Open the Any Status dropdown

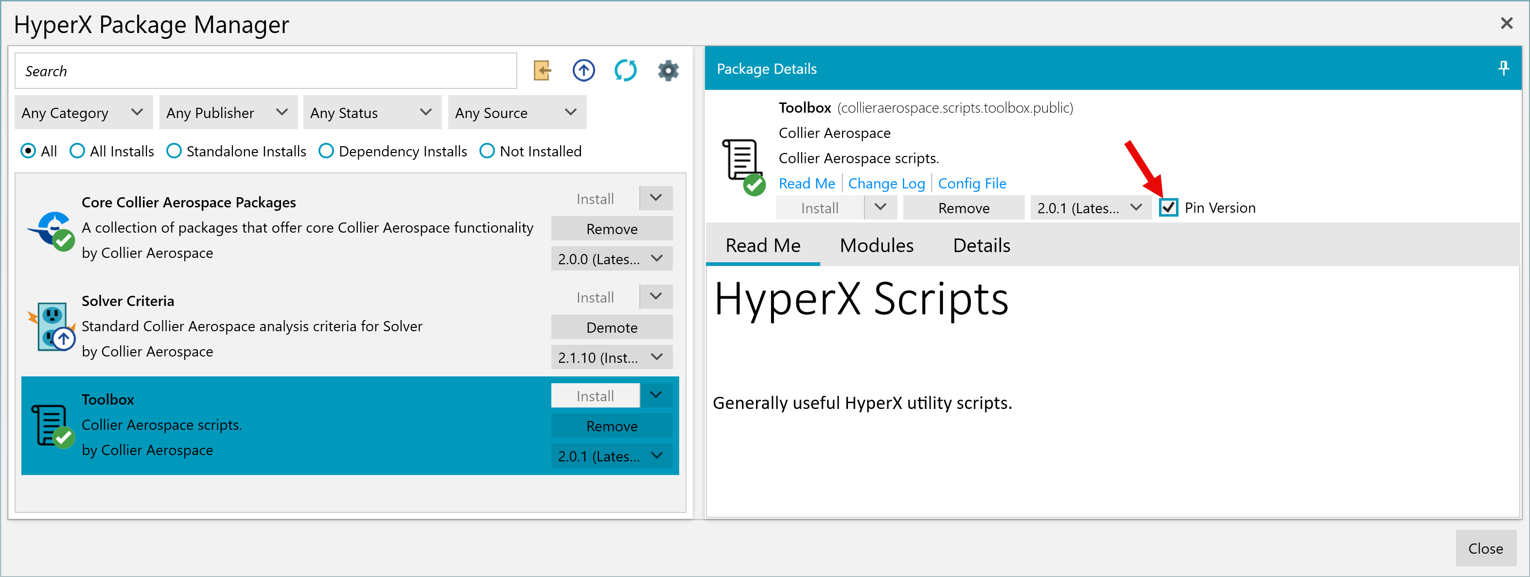[x=372, y=112]
